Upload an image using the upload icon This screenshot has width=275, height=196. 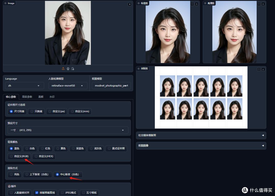[63, 68]
